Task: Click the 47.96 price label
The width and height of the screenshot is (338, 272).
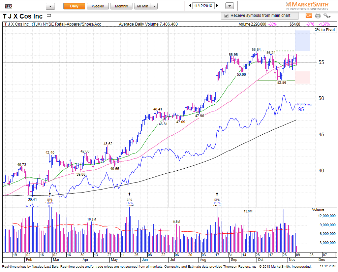Action: pos(199,116)
